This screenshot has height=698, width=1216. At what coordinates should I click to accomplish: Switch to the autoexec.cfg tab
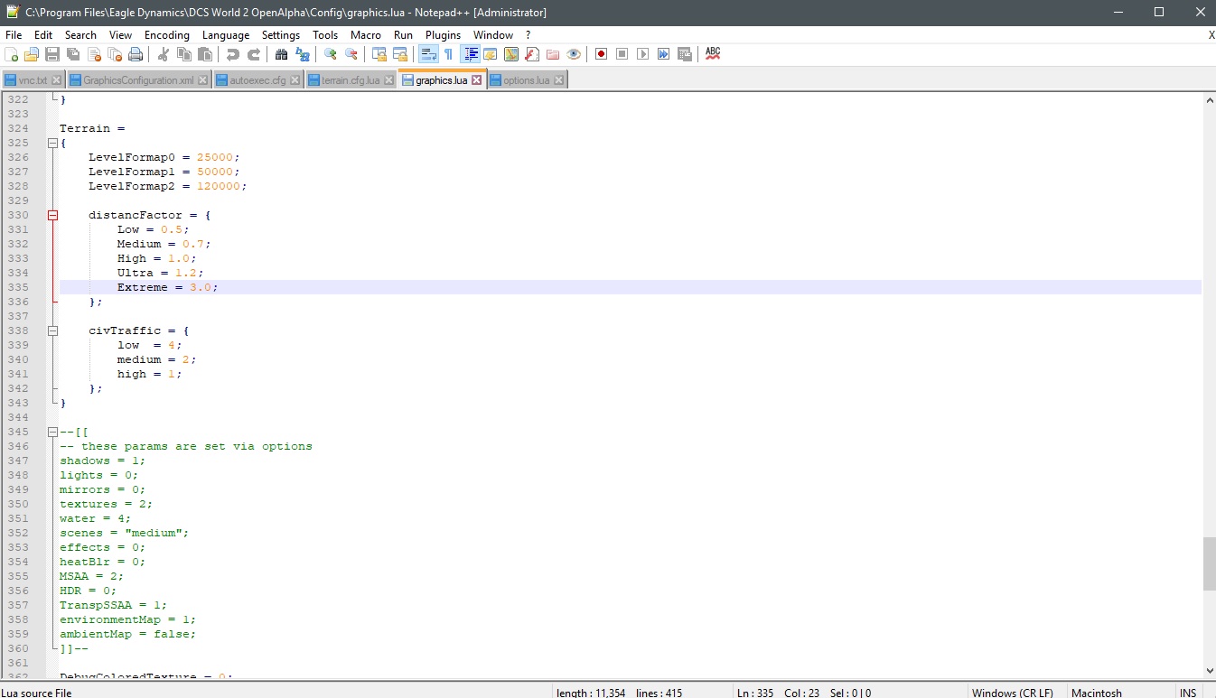coord(257,80)
